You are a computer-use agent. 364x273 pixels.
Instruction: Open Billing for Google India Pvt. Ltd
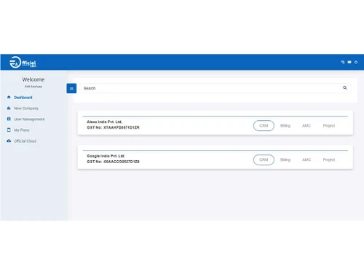click(285, 159)
